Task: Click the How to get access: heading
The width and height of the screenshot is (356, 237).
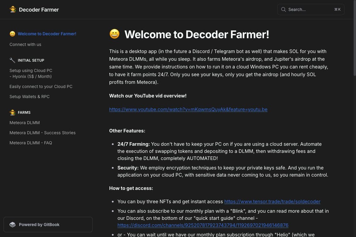Action: 131,188
